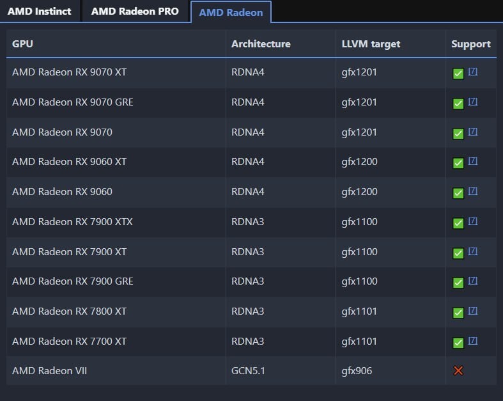This screenshot has width=503, height=401.
Task: Click gfx1200 in the RX 9060 XT row
Action: point(360,162)
